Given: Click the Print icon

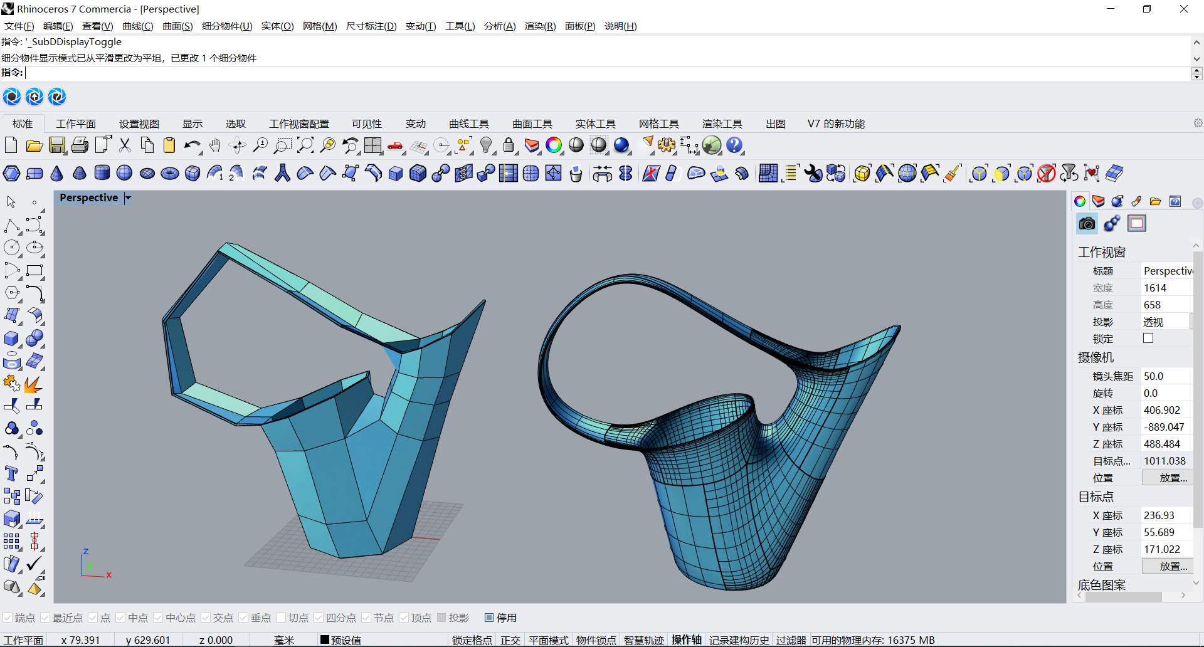Looking at the screenshot, I should click(80, 145).
